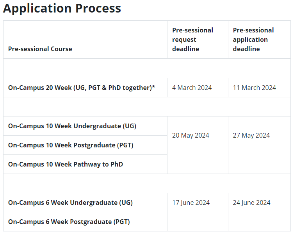Click the 20 May 2024 request date

point(191,135)
